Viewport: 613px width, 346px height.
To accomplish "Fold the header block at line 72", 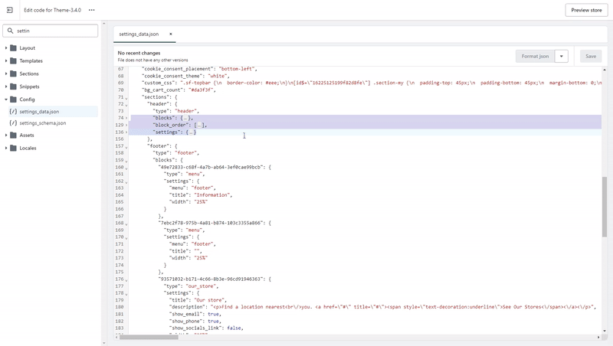I will tap(126, 104).
